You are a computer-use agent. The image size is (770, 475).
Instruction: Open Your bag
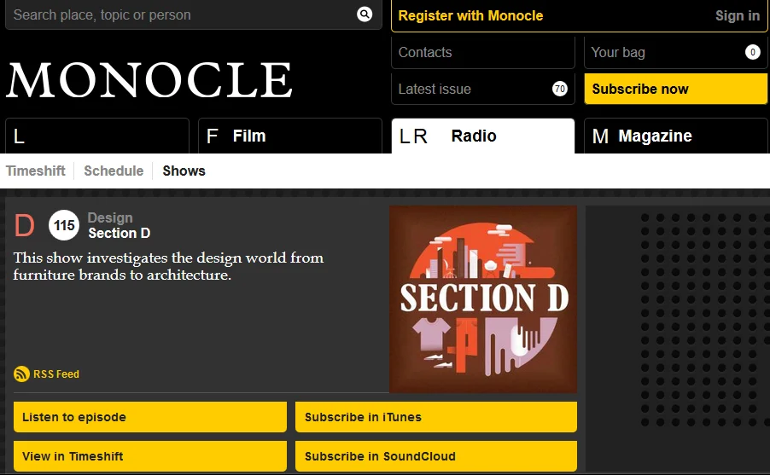[x=675, y=53]
